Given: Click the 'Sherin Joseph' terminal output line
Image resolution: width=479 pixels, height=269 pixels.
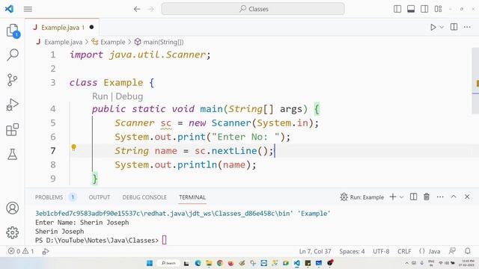Looking at the screenshot, I should point(60,232).
